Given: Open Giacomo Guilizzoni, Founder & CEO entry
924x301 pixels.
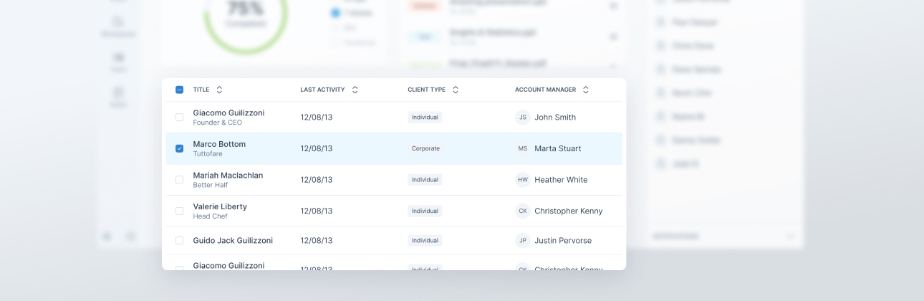Looking at the screenshot, I should (228, 113).
